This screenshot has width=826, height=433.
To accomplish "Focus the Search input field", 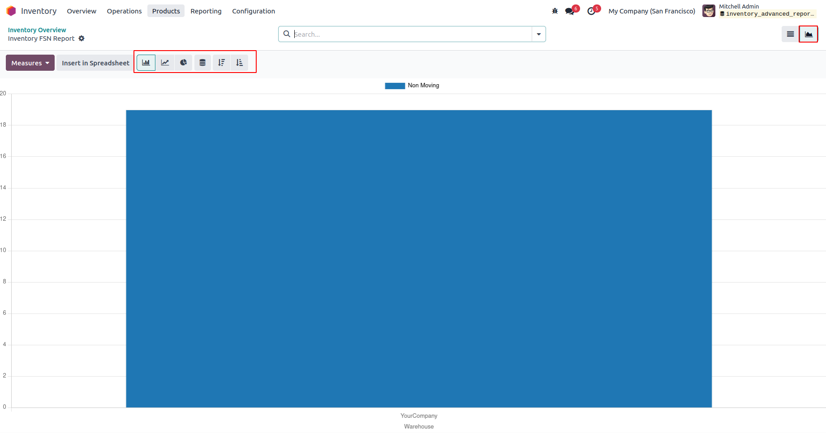I will click(412, 34).
